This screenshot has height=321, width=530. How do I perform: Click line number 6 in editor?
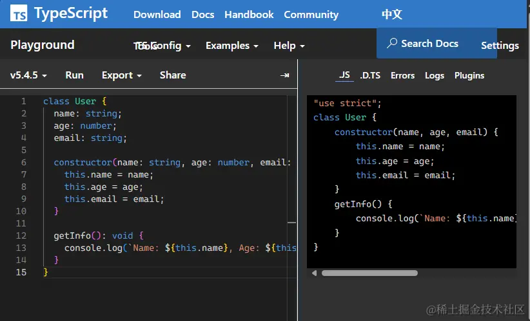coord(24,162)
